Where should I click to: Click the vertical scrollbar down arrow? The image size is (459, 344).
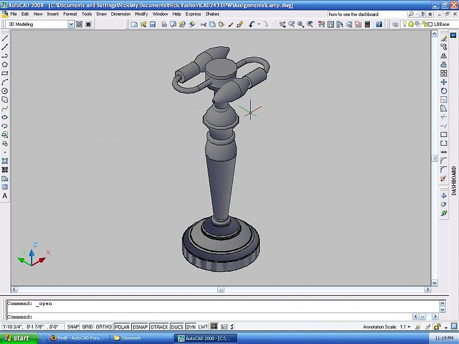tap(434, 283)
